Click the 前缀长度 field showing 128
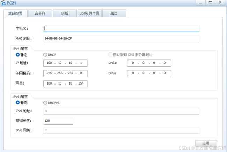The image size is (227, 152). pyautogui.click(x=58, y=121)
